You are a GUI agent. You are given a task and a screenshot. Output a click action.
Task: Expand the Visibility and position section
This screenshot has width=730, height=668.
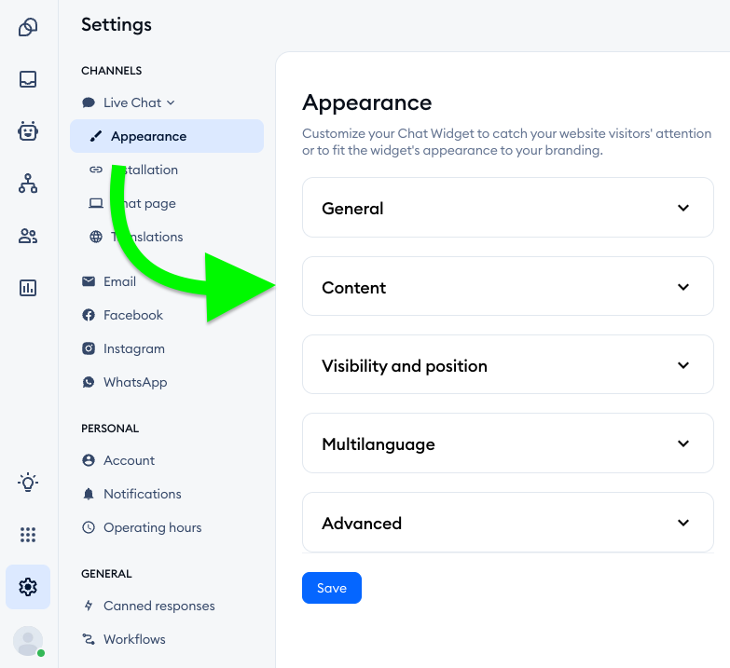508,366
